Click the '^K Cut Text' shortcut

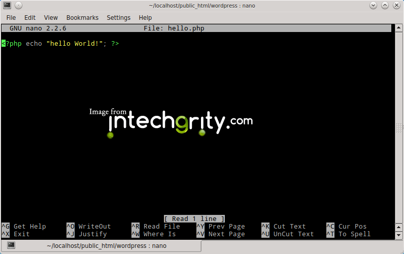[x=283, y=227]
